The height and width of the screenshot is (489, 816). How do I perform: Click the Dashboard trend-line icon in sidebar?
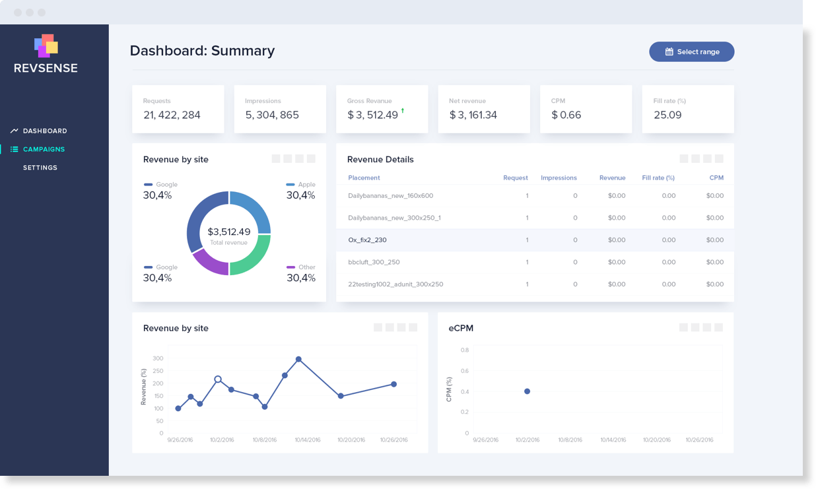15,131
